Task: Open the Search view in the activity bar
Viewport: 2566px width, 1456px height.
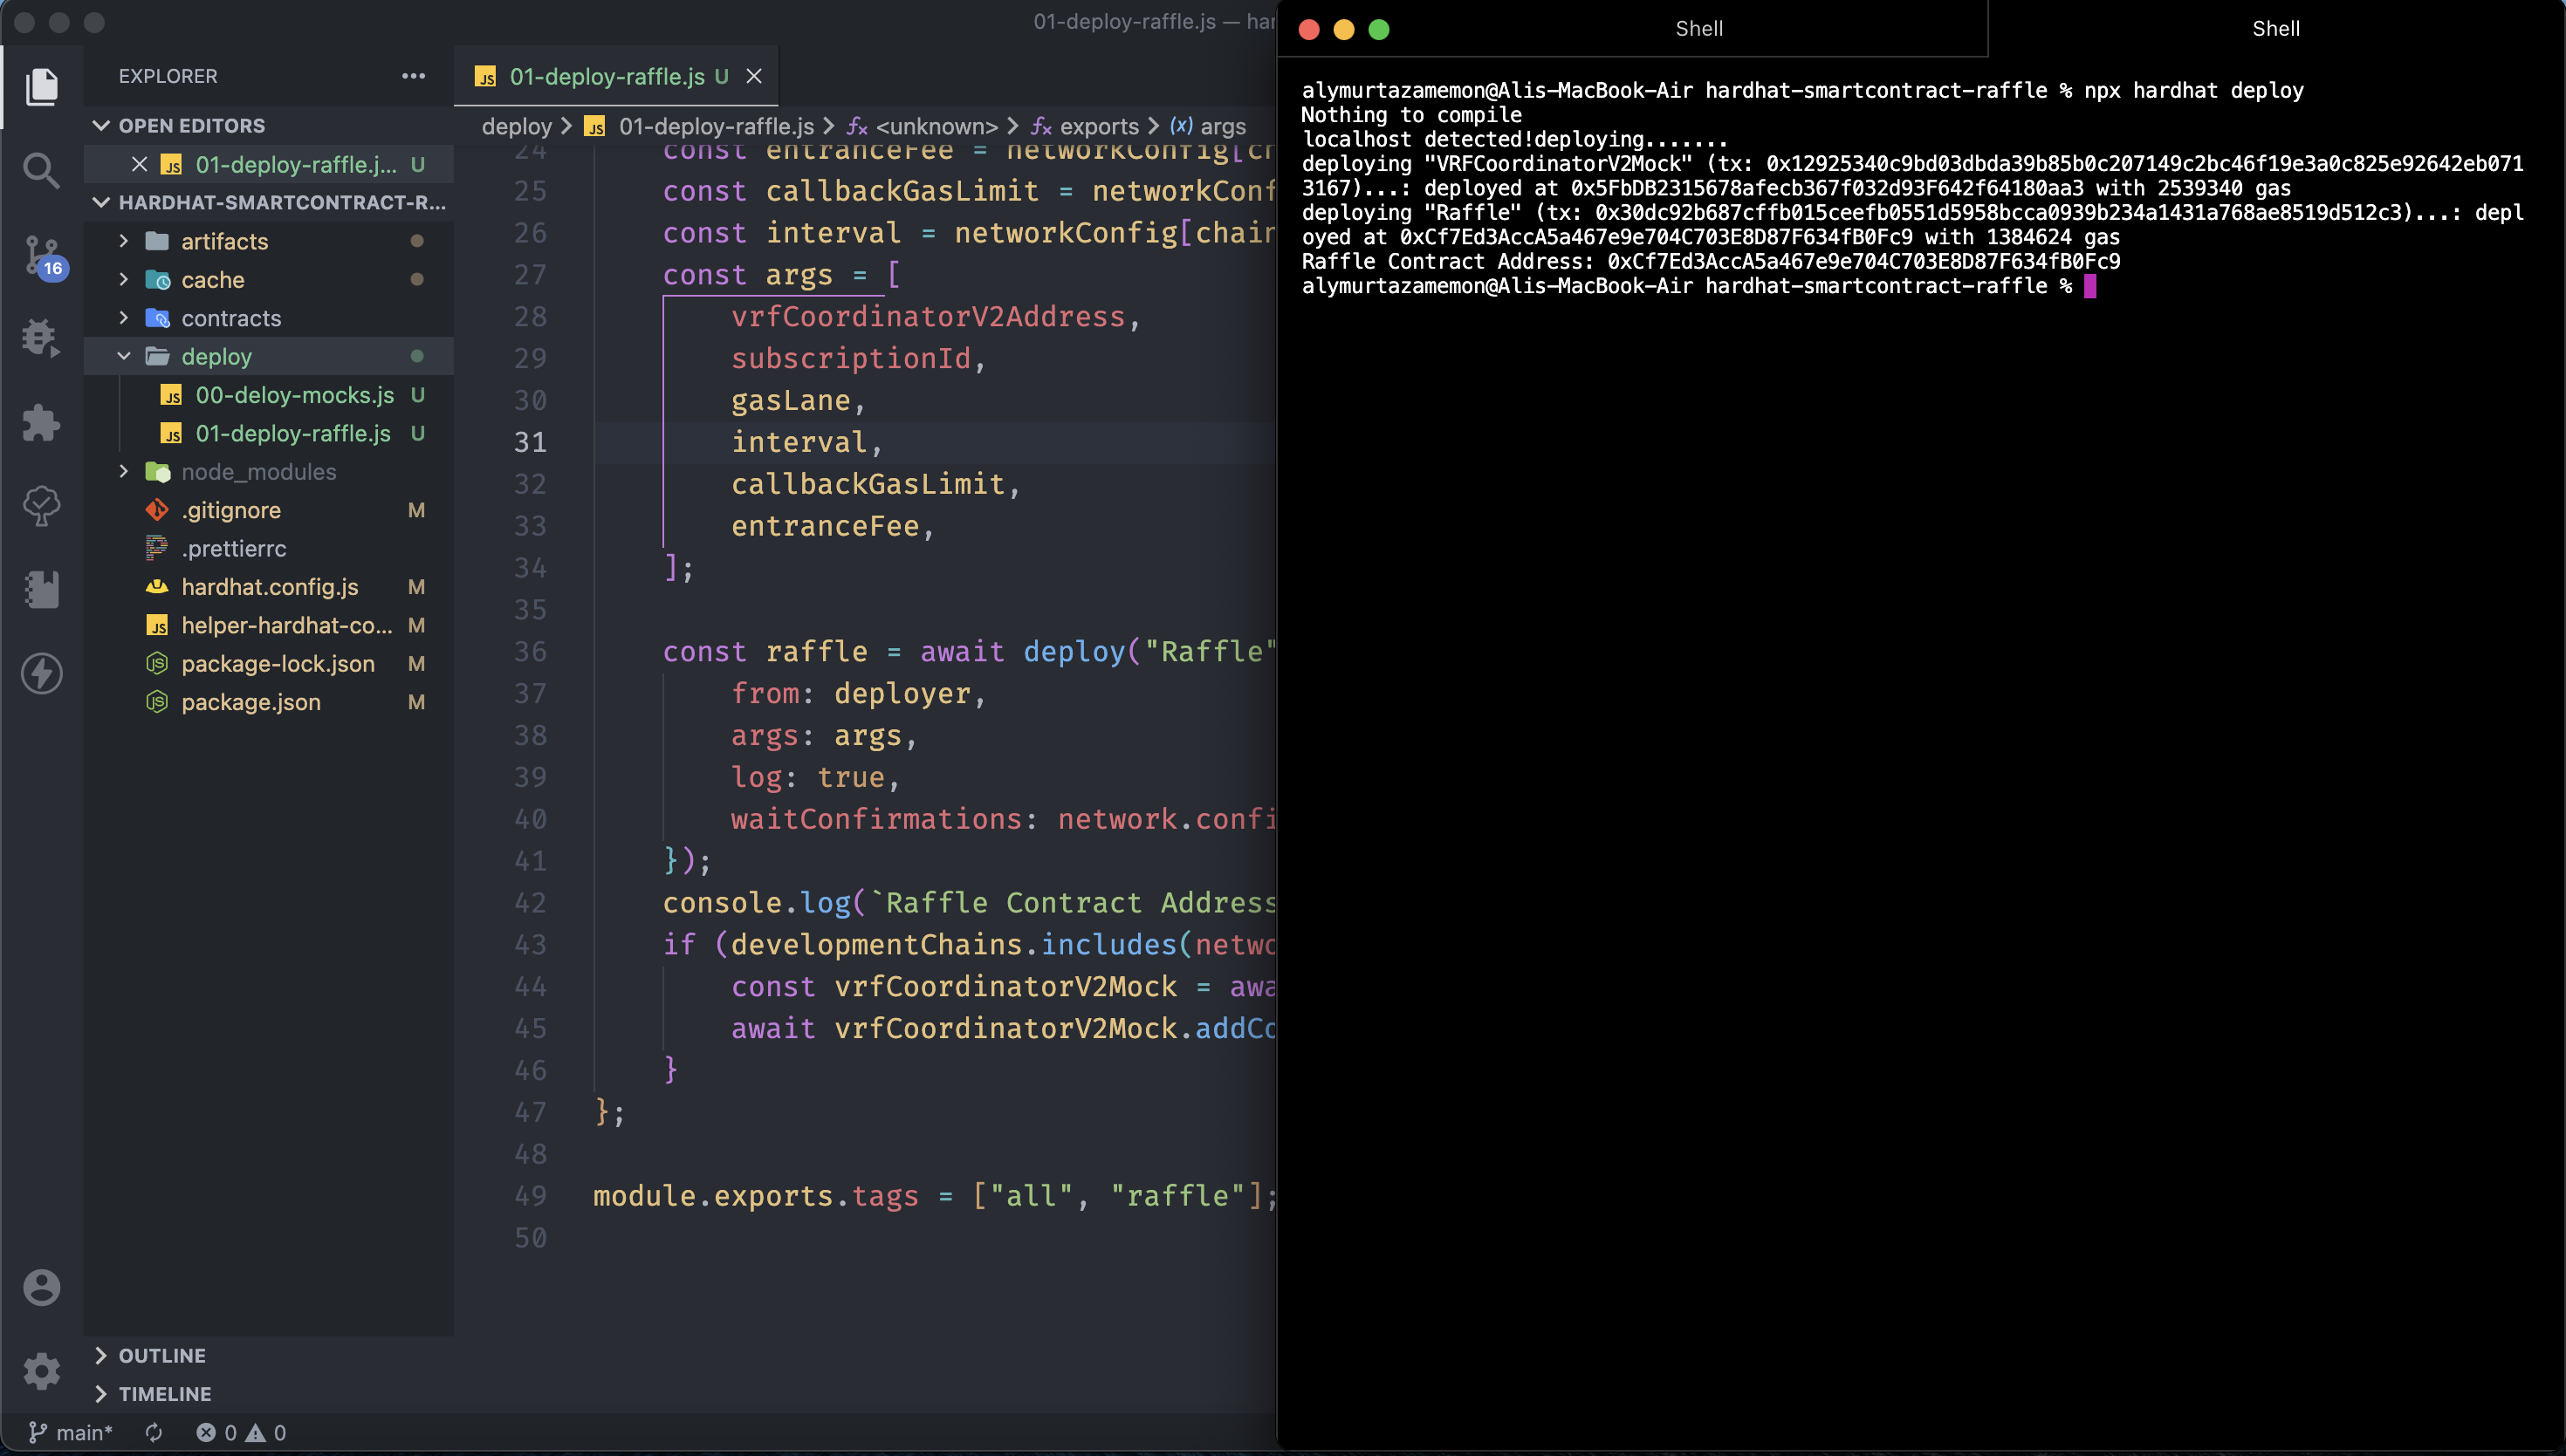Action: tap(41, 170)
